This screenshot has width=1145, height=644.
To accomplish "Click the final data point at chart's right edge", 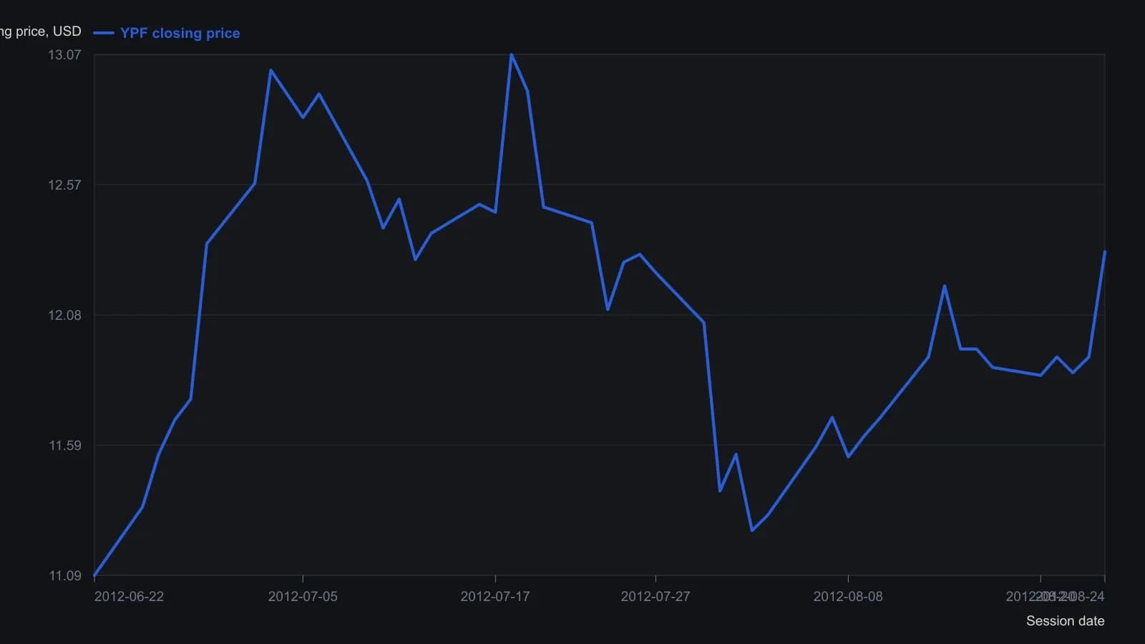I will [1105, 252].
